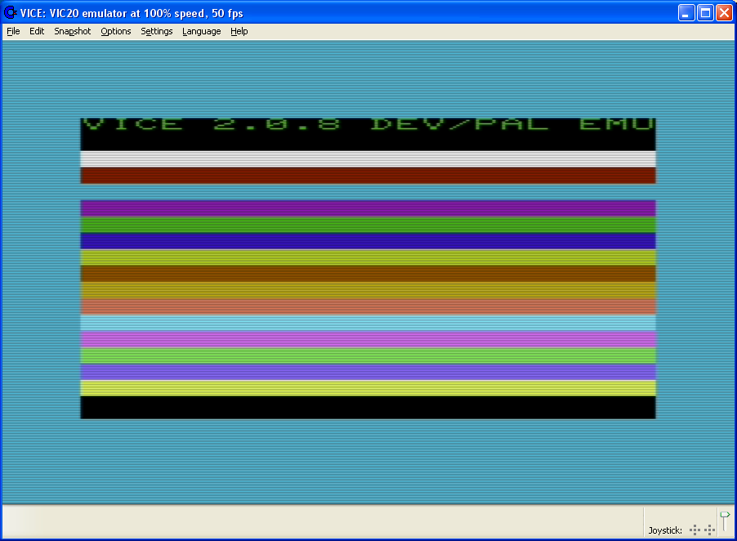Click the second joystick indicator in status bar
The height and width of the screenshot is (541, 737).
click(710, 530)
